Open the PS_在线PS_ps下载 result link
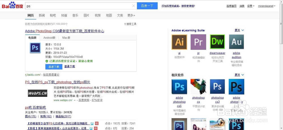 tap(57, 82)
